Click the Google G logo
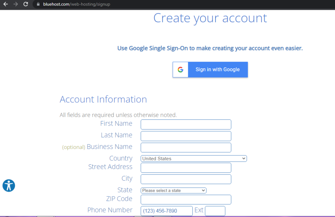335x217 pixels. (181, 69)
